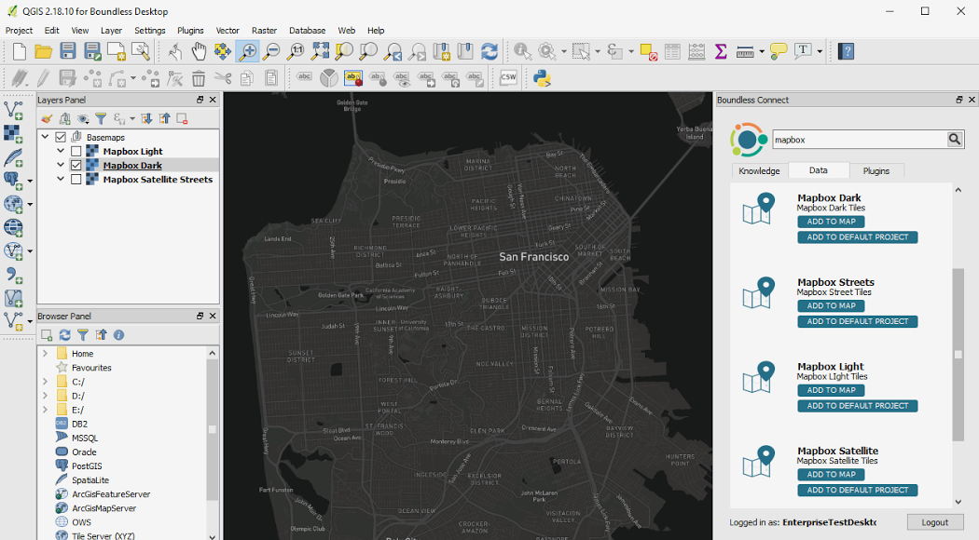Image resolution: width=979 pixels, height=540 pixels.
Task: Collapse the Mapbox Satellite Streets layer node
Action: 61,179
